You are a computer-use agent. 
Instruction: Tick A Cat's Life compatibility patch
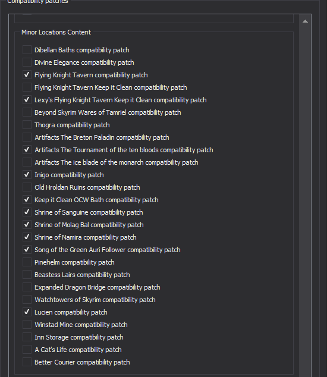pos(27,350)
